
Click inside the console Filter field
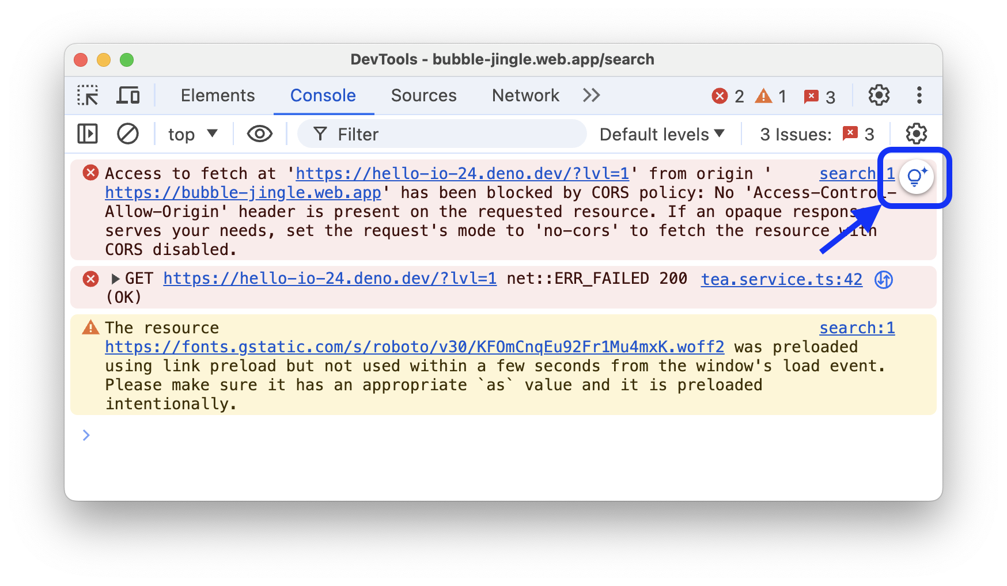403,134
